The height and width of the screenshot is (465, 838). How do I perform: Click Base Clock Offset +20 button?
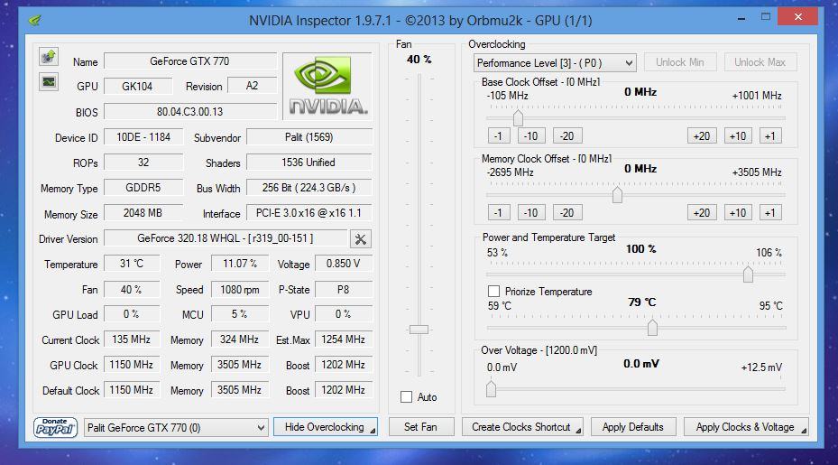pyautogui.click(x=702, y=136)
